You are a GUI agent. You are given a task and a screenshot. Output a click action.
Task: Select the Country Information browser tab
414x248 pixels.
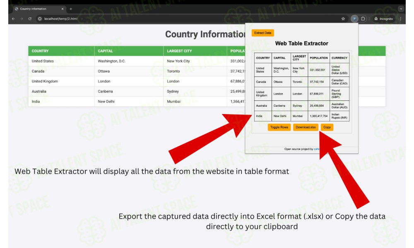tap(39, 9)
